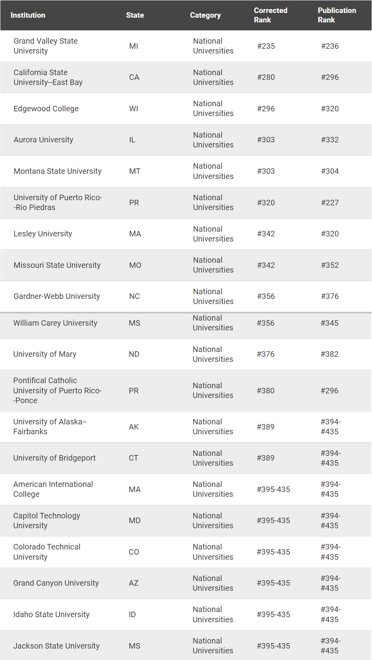372x660 pixels.
Task: Select the Edgewood College institution cell
Action: point(46,109)
